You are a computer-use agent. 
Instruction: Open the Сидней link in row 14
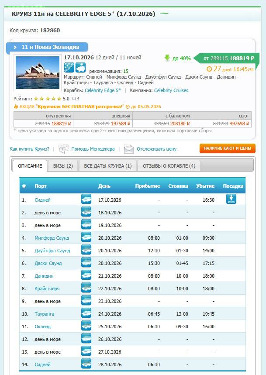point(42,365)
